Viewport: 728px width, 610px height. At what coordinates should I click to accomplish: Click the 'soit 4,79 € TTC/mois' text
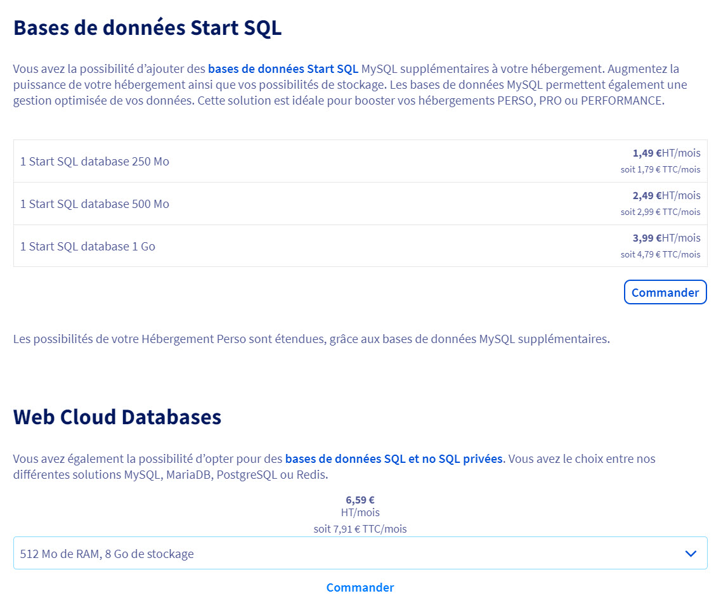pos(660,254)
